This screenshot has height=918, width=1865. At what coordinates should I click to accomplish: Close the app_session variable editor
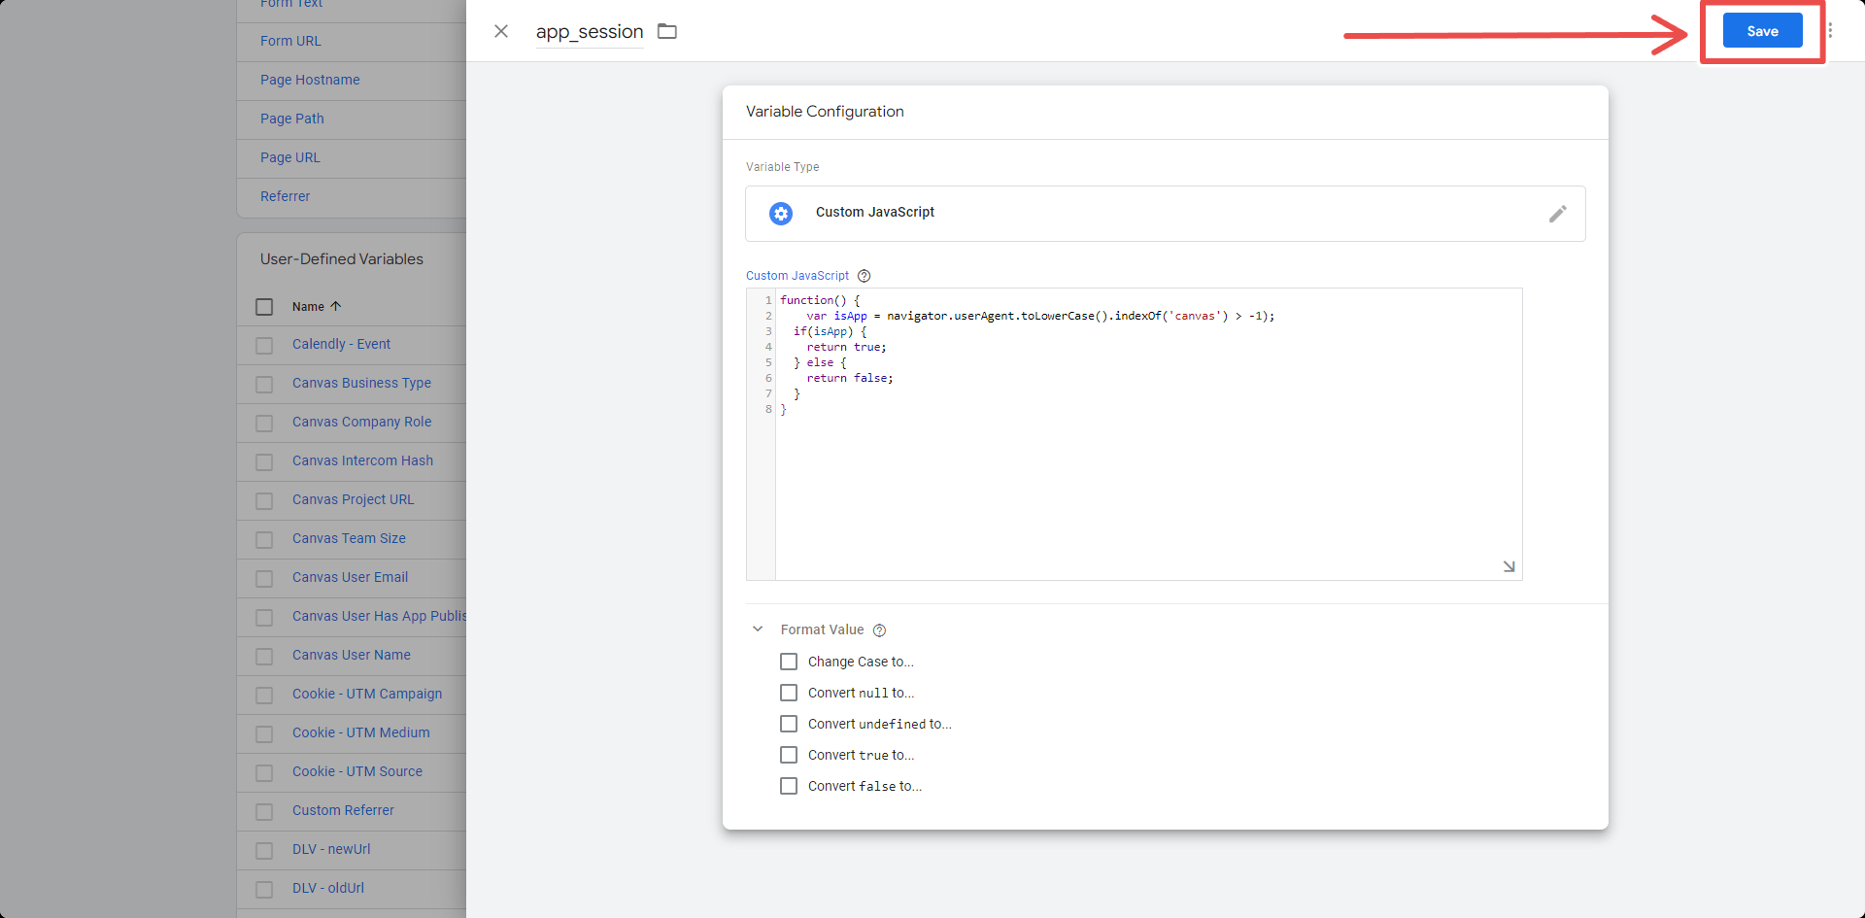[x=501, y=31]
